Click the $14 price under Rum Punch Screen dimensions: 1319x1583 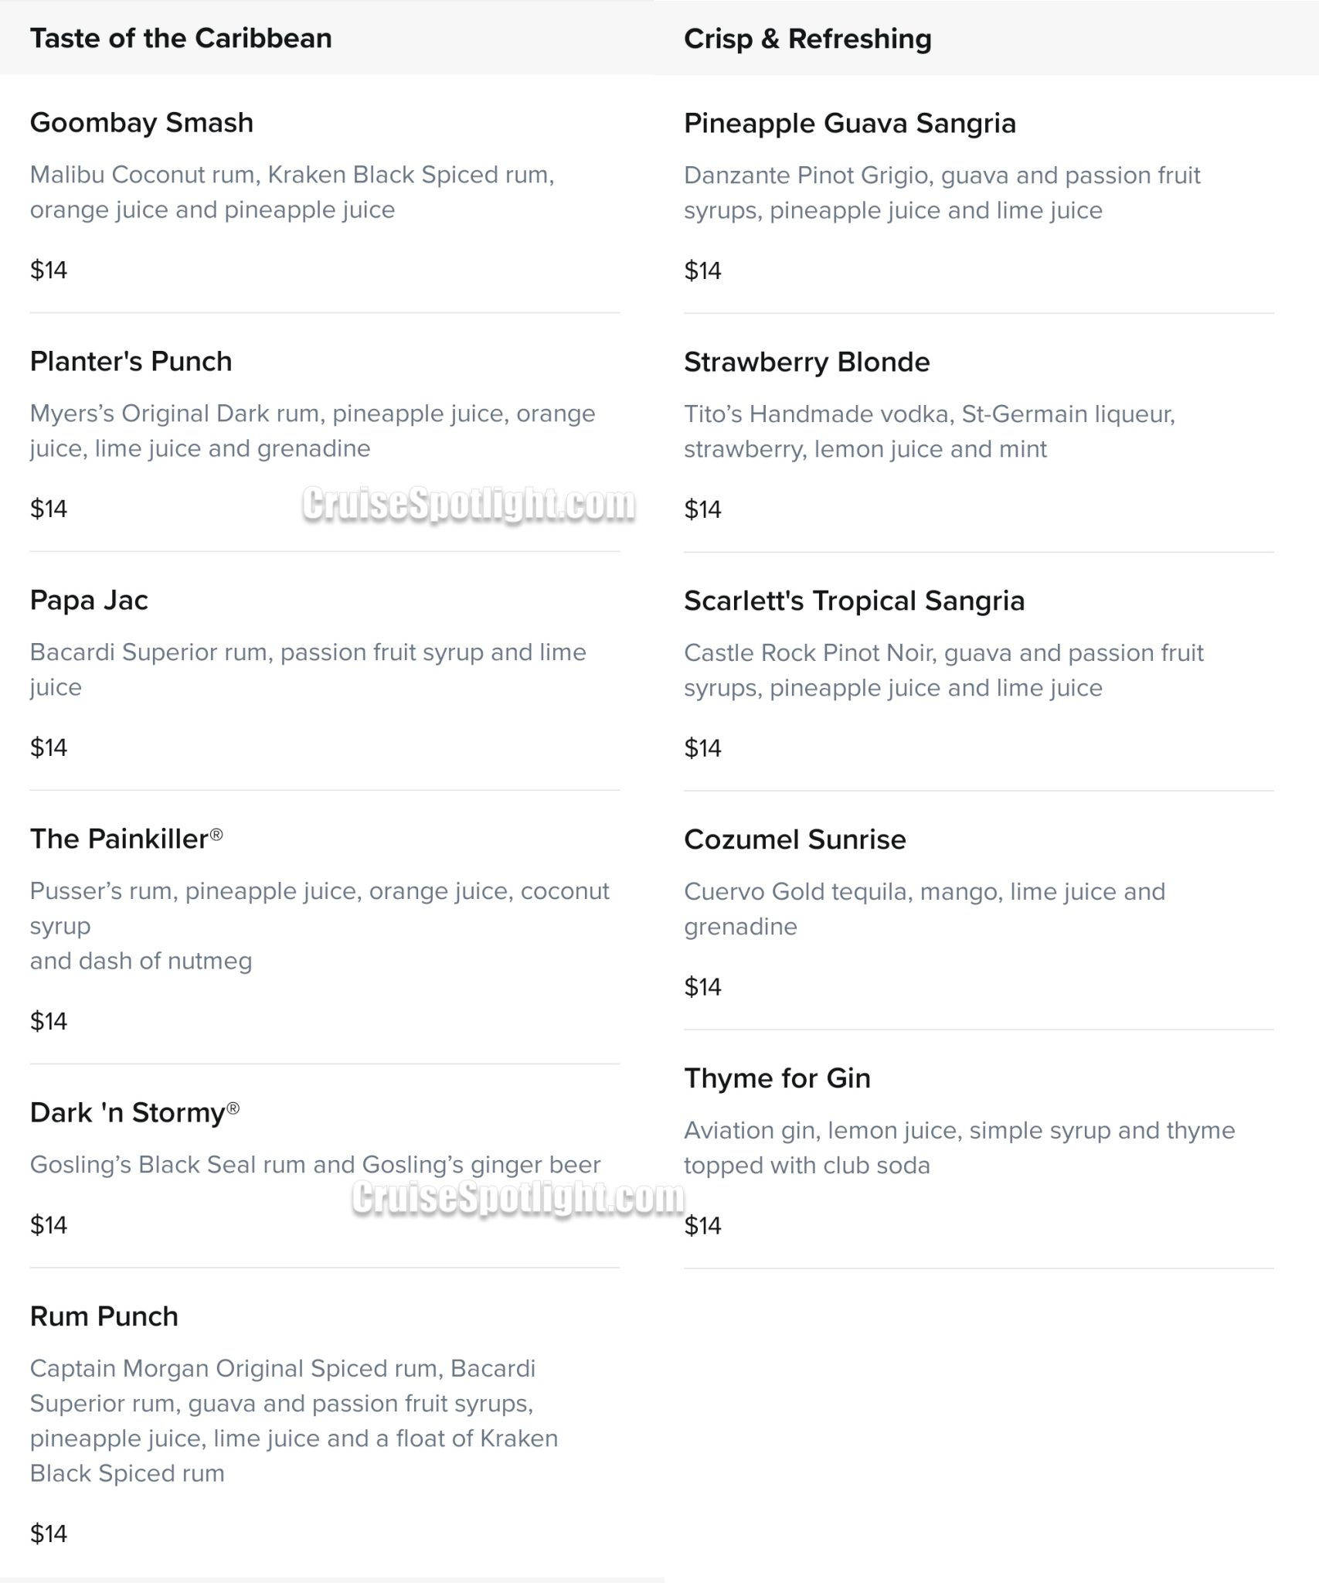[x=49, y=1534]
